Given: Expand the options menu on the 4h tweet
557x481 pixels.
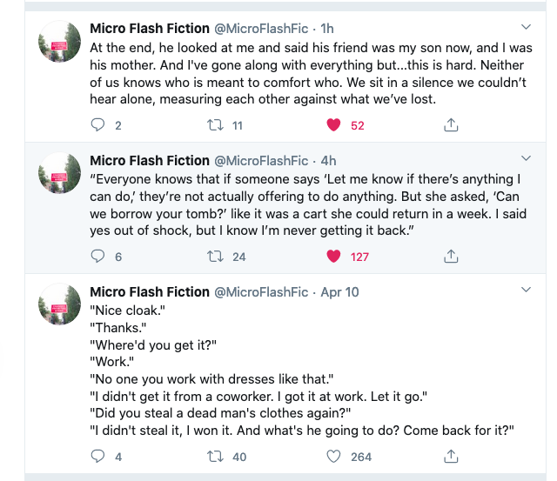Looking at the screenshot, I should 526,158.
